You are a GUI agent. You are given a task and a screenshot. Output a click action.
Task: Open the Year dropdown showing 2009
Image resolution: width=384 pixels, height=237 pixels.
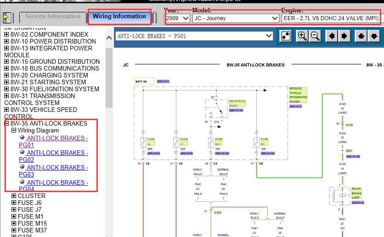pyautogui.click(x=177, y=18)
